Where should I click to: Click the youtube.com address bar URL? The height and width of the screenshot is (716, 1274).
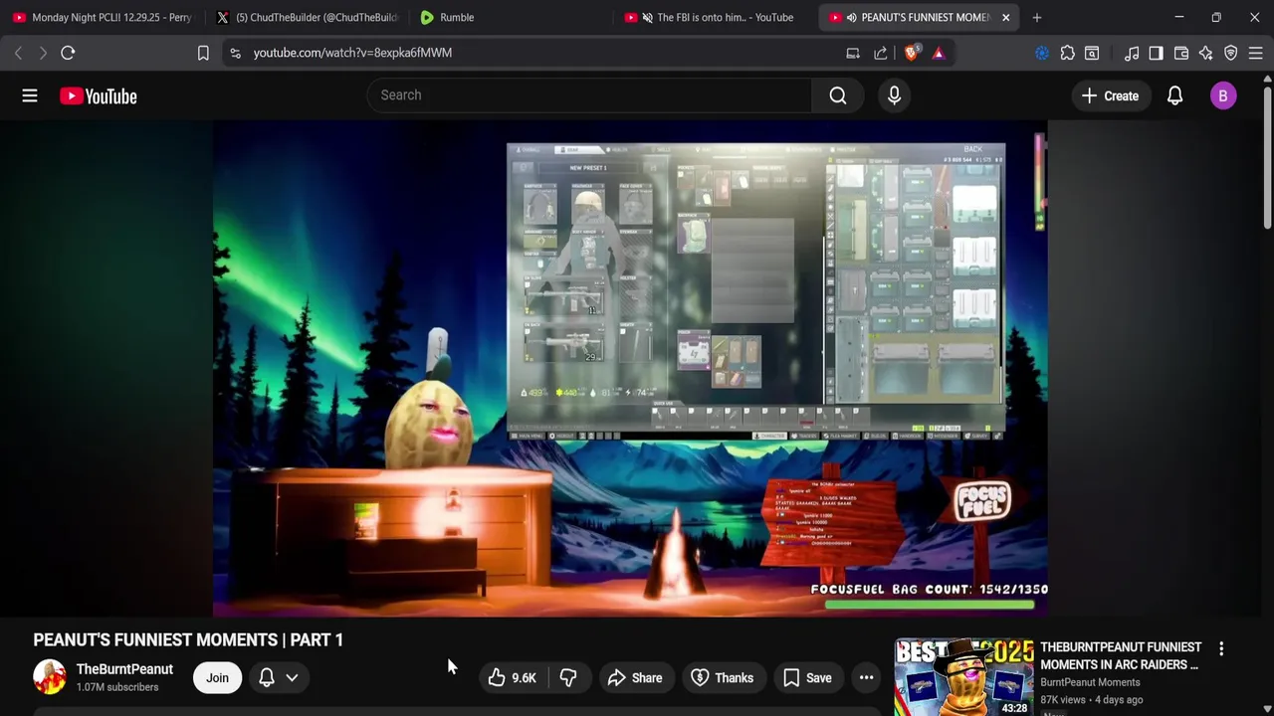[352, 53]
